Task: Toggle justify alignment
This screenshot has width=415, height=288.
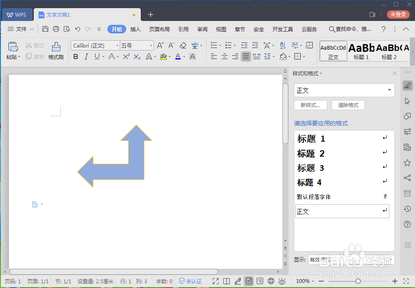Action: [x=246, y=56]
